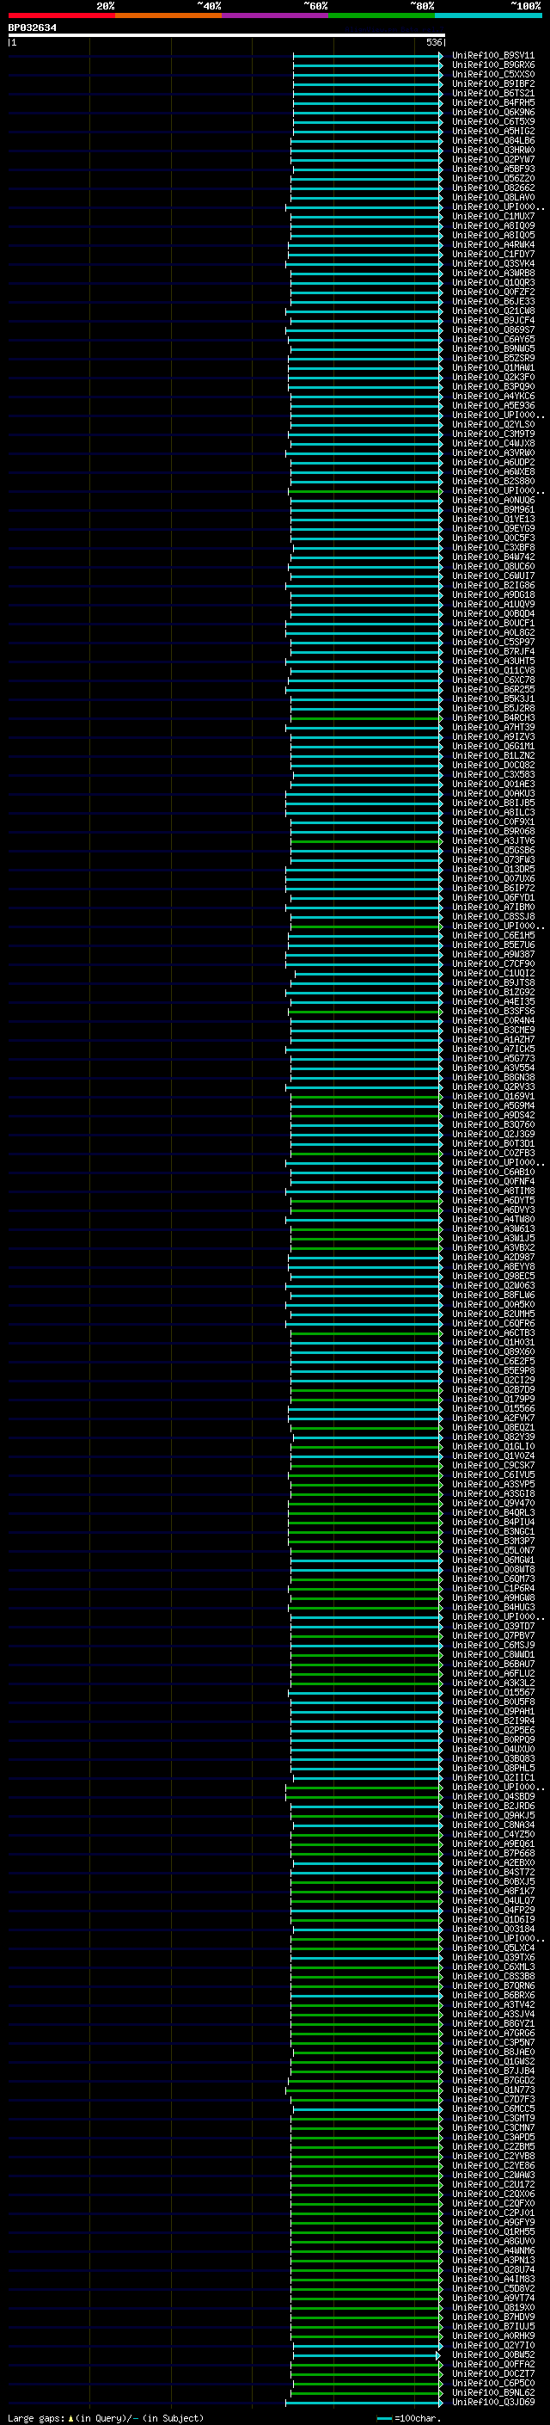
Task: Click the cyan ~100% identity color band
Action: tap(489, 15)
